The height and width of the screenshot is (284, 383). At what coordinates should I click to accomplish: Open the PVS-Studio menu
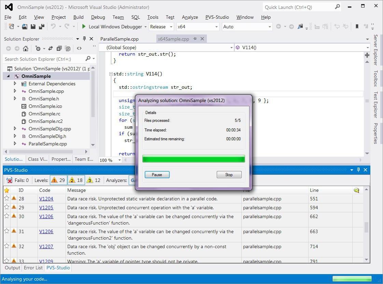[x=217, y=17]
